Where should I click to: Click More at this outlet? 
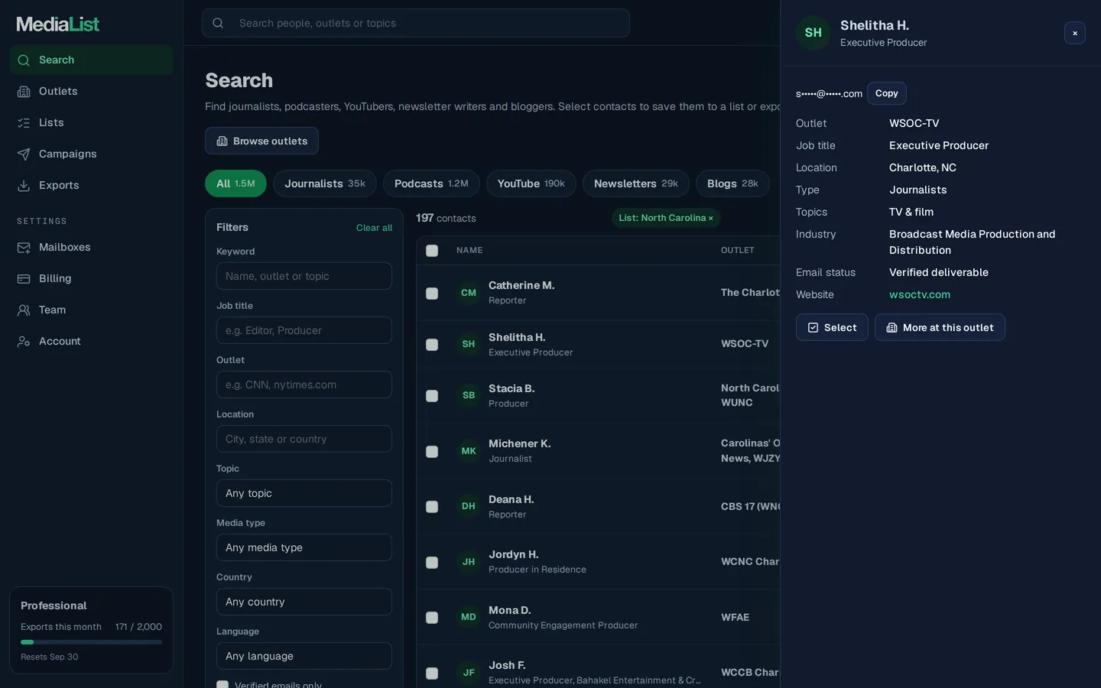point(940,327)
